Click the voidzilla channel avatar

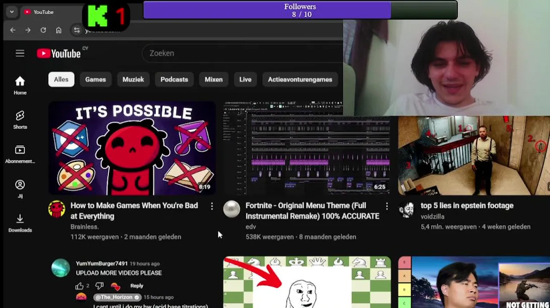[407, 209]
